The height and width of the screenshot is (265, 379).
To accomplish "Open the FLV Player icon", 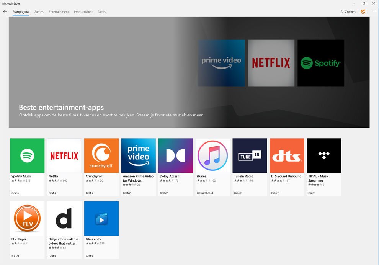I will point(27,218).
